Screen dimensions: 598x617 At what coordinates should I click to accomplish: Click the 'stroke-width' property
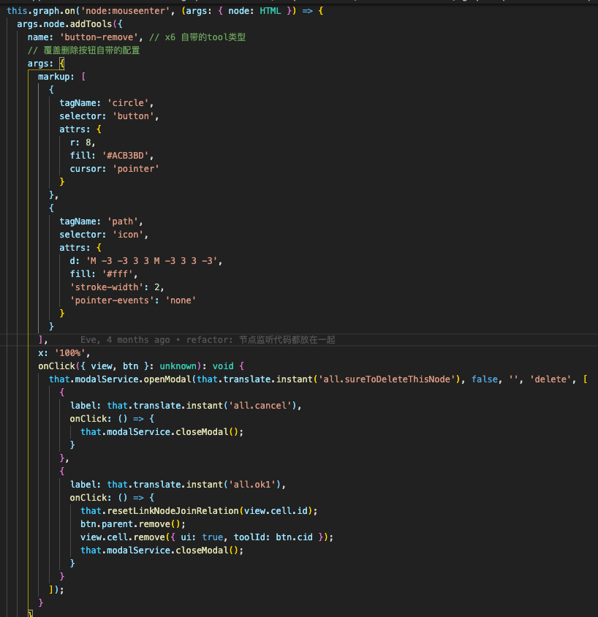point(107,287)
